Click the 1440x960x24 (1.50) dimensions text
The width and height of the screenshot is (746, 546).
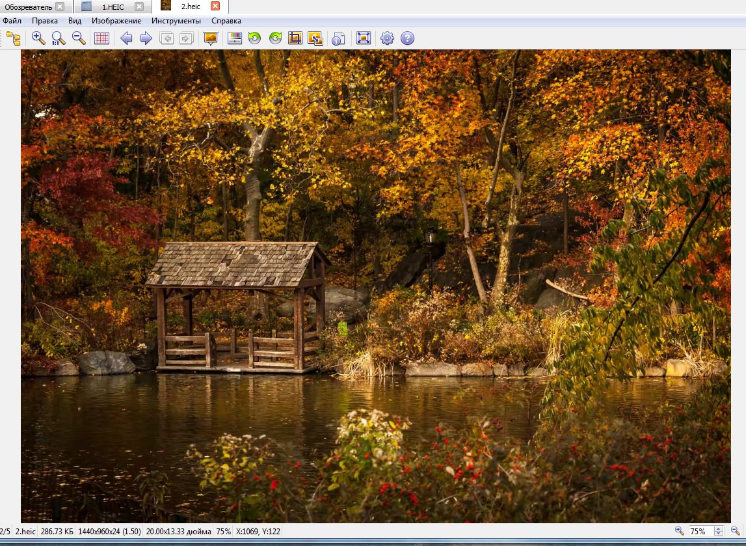coord(109,531)
